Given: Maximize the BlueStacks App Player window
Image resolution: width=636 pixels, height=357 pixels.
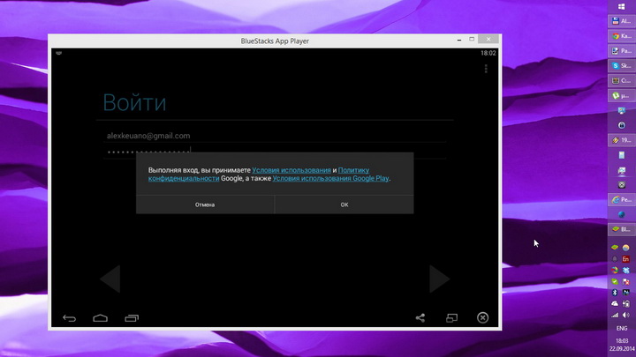Looking at the screenshot, I should point(472,40).
